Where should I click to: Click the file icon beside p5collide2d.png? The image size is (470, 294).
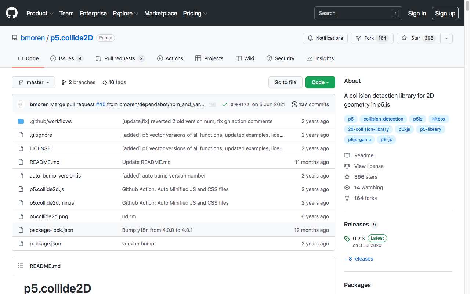click(21, 216)
